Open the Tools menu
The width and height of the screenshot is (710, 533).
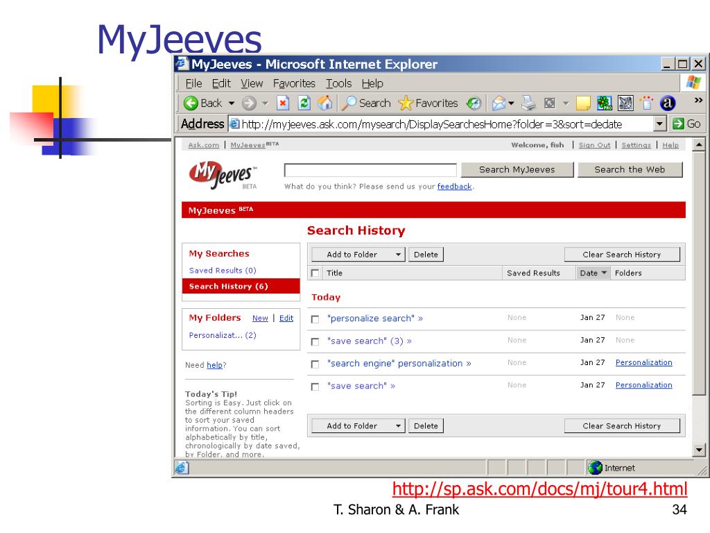pyautogui.click(x=338, y=83)
